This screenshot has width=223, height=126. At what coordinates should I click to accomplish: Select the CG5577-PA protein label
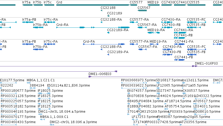click(x=139, y=42)
